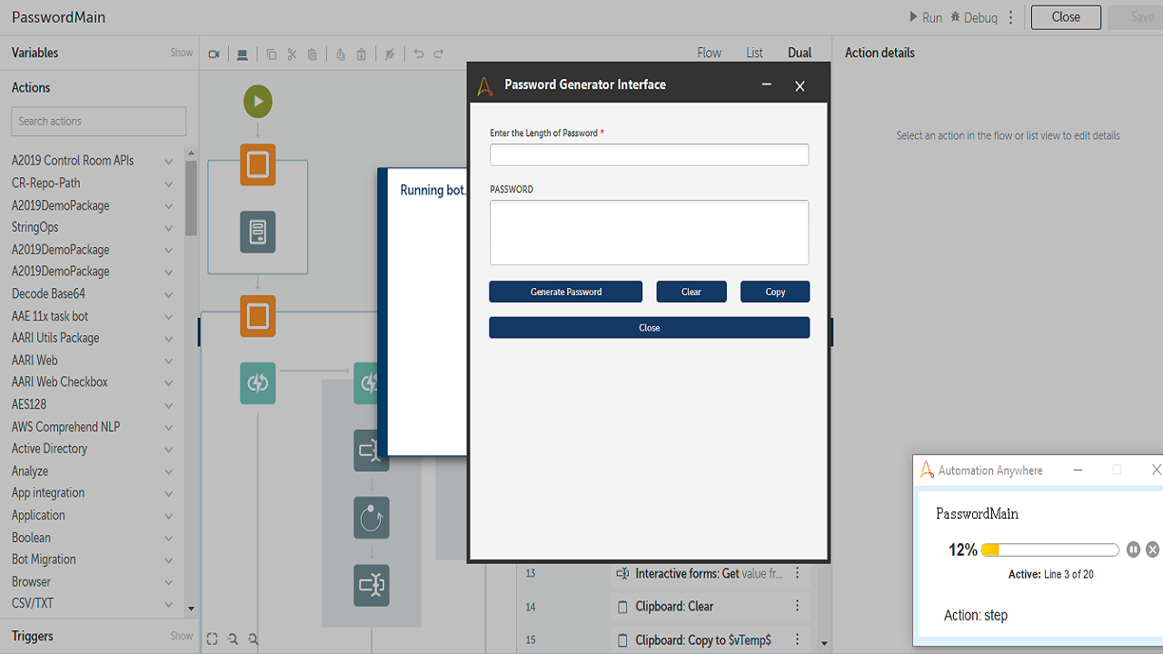Image resolution: width=1163 pixels, height=654 pixels.
Task: Click Debug in the editor header
Action: (974, 17)
